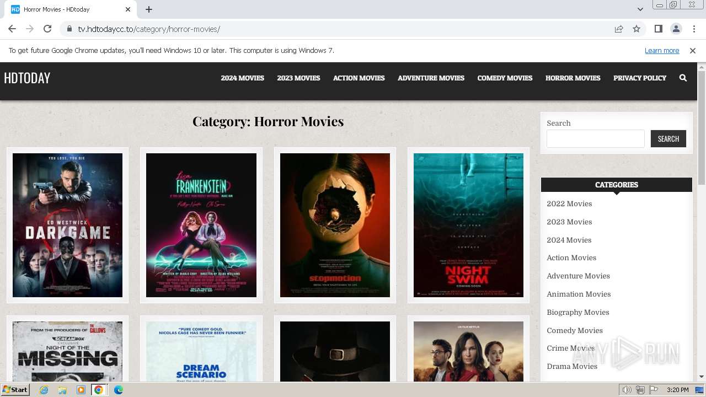
Task: Expand the tab search dropdown arrow
Action: click(640, 9)
